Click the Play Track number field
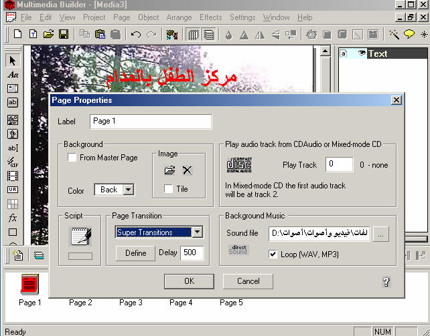430x336 pixels. click(x=339, y=164)
